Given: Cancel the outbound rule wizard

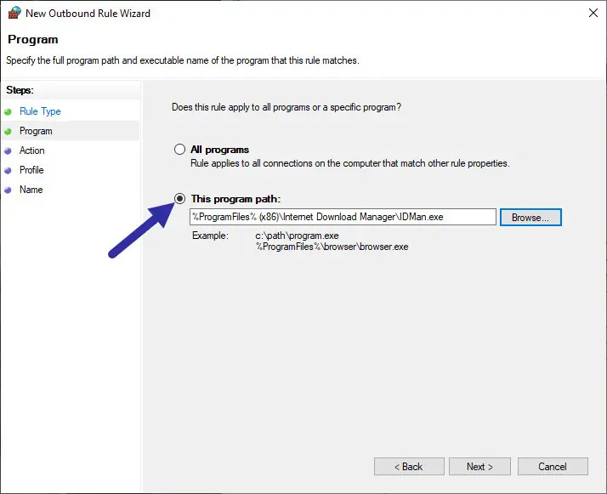Looking at the screenshot, I should (553, 467).
